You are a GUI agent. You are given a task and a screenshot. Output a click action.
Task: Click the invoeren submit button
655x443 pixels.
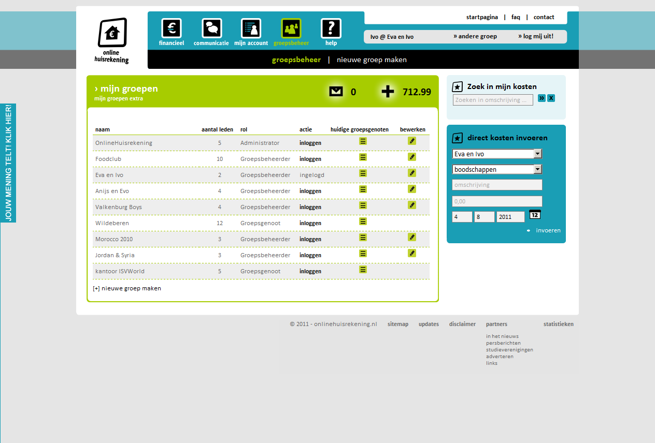[x=548, y=231]
